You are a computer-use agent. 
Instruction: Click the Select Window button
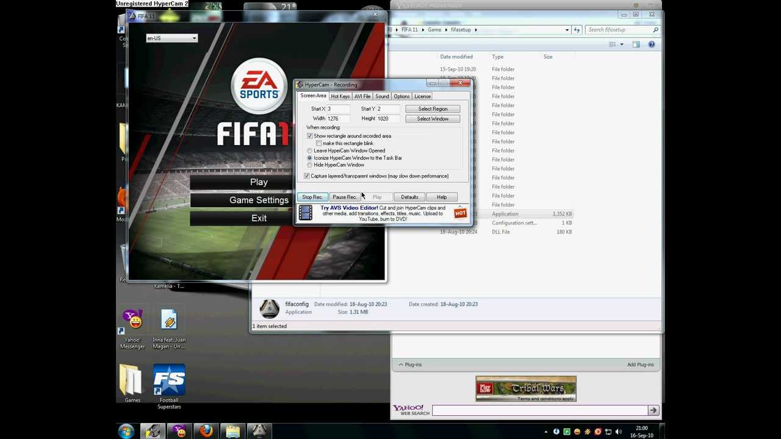click(x=433, y=119)
